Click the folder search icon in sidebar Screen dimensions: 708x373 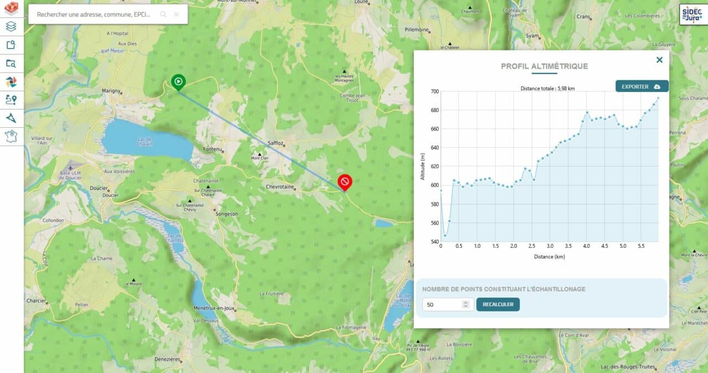(11, 63)
